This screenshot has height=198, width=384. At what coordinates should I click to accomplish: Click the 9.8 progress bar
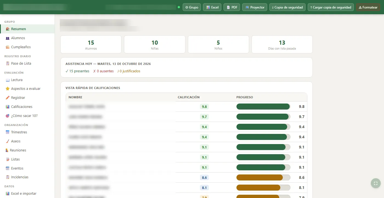pos(263,107)
